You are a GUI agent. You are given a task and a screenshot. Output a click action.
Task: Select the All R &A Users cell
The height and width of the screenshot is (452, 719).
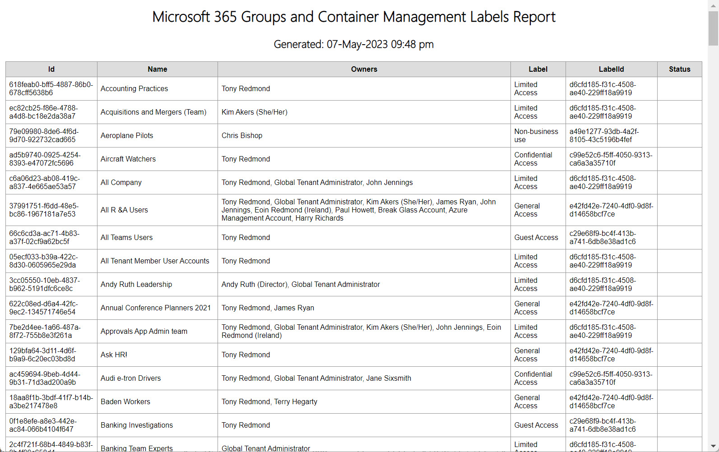click(157, 210)
